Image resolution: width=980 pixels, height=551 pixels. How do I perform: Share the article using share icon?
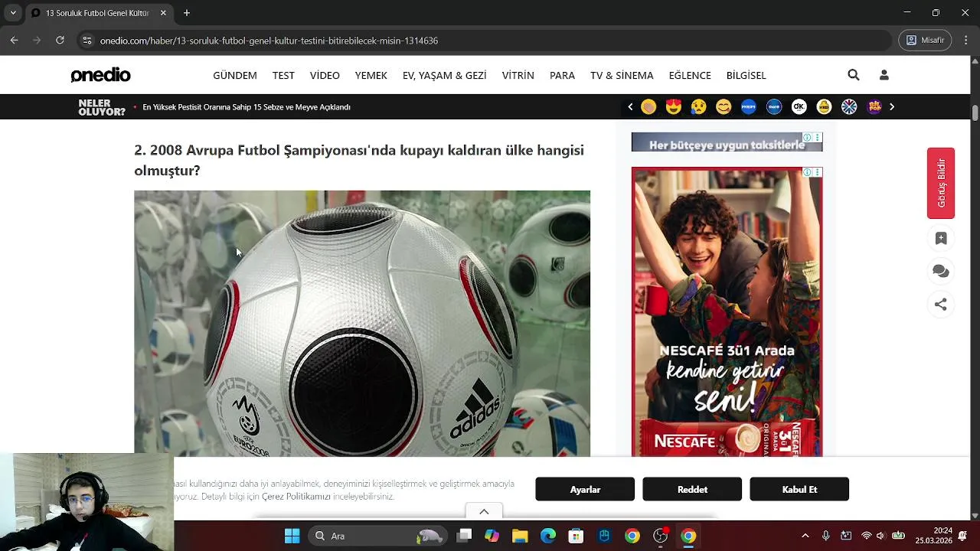pos(941,305)
